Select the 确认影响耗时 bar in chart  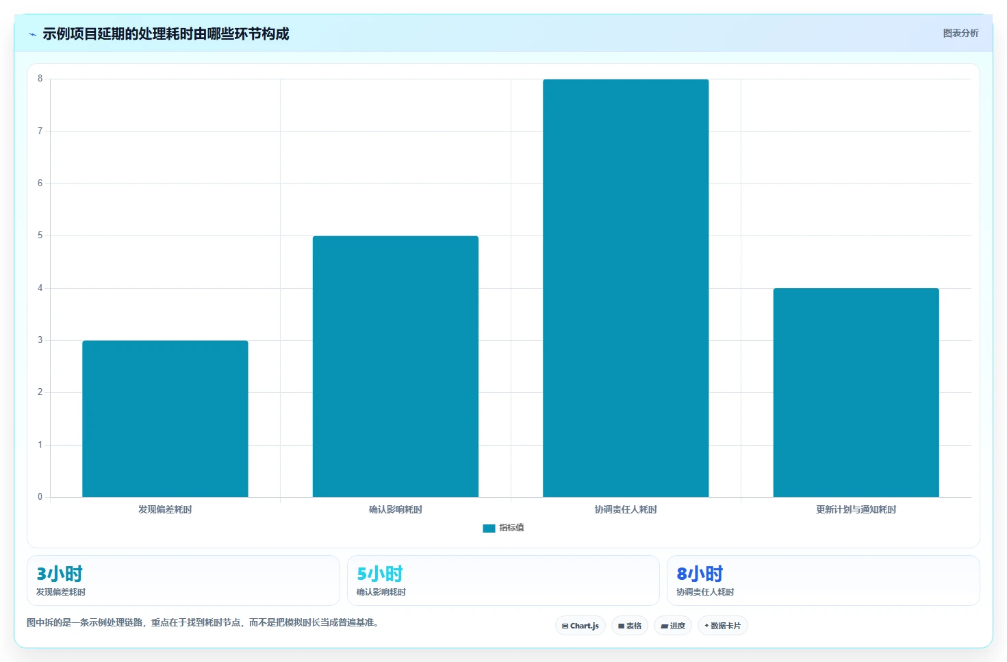396,366
